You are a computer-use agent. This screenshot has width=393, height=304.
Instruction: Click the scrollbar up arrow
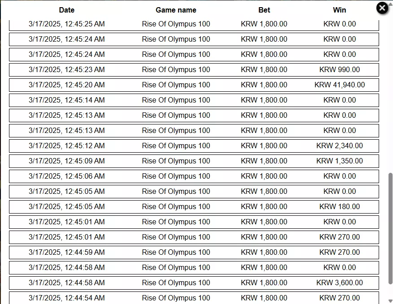390,4
